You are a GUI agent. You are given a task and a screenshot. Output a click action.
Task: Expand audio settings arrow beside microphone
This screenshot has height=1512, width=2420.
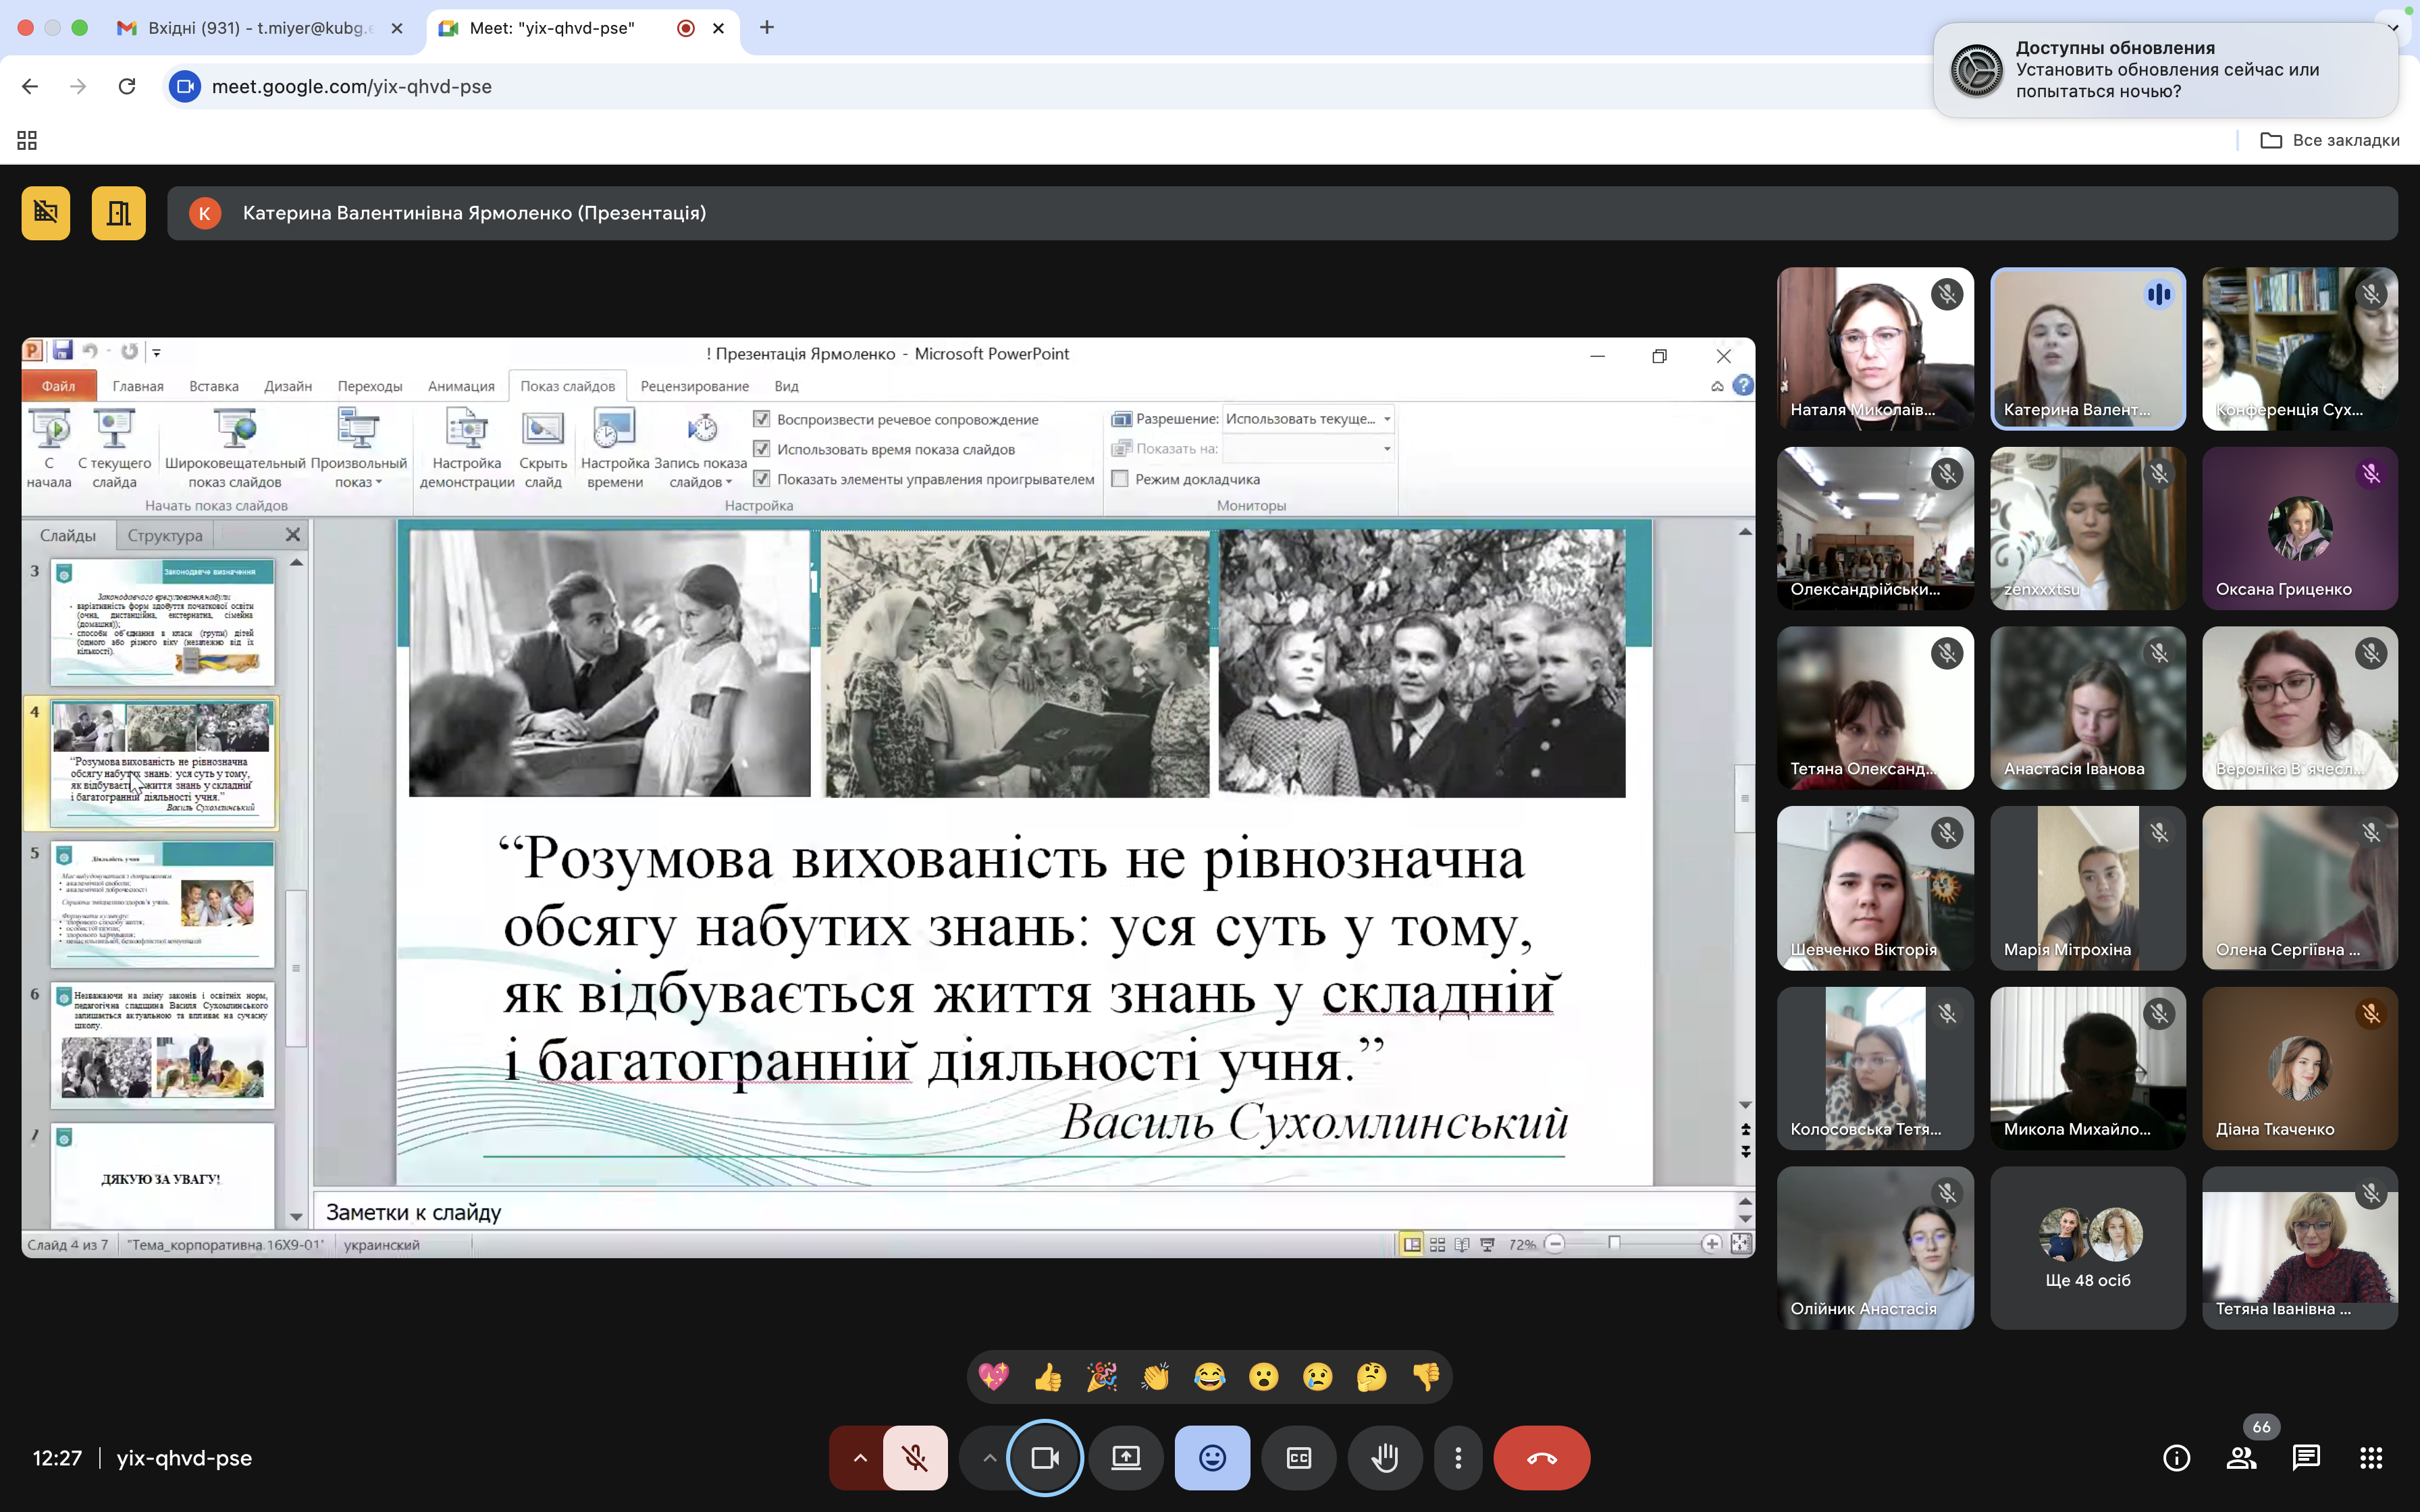(x=859, y=1458)
